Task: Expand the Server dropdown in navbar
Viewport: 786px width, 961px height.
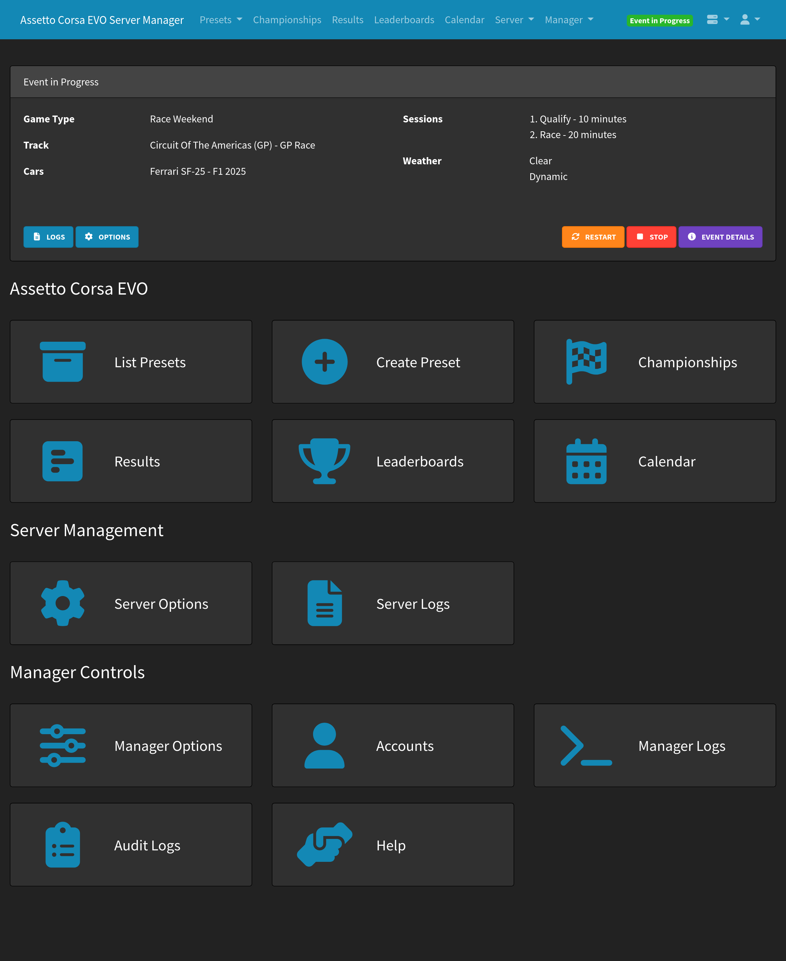Action: coord(515,19)
